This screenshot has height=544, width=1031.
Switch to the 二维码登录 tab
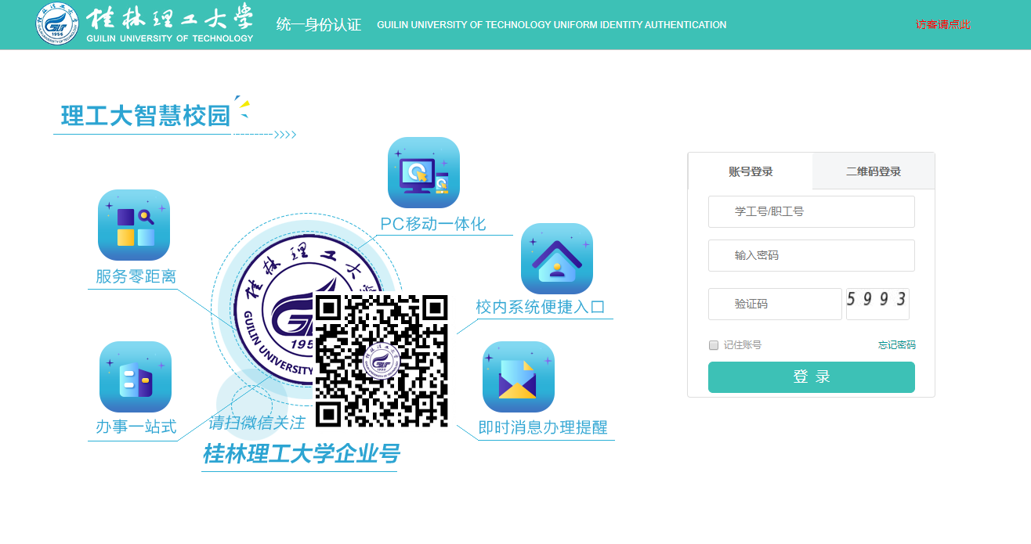click(x=874, y=171)
